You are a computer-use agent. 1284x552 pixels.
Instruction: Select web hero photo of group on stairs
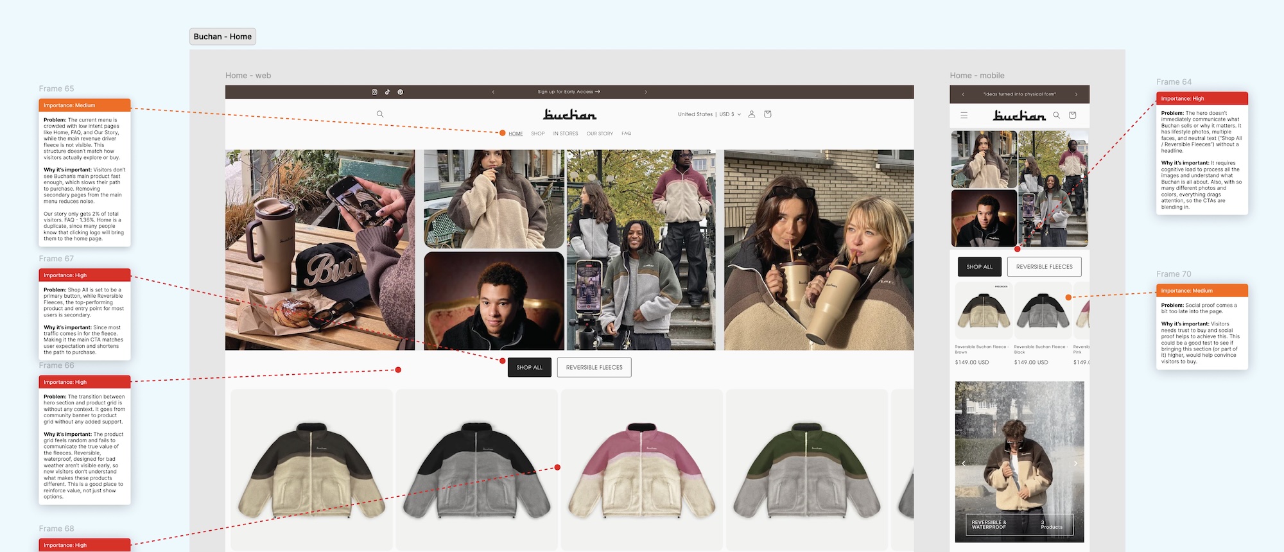point(641,250)
